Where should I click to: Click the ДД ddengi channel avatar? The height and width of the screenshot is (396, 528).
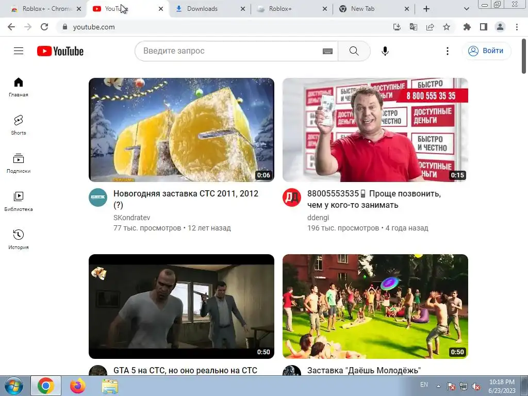click(292, 197)
